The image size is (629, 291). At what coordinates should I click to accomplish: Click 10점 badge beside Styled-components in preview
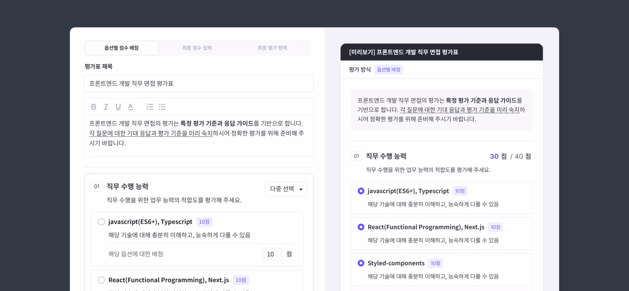coord(435,263)
